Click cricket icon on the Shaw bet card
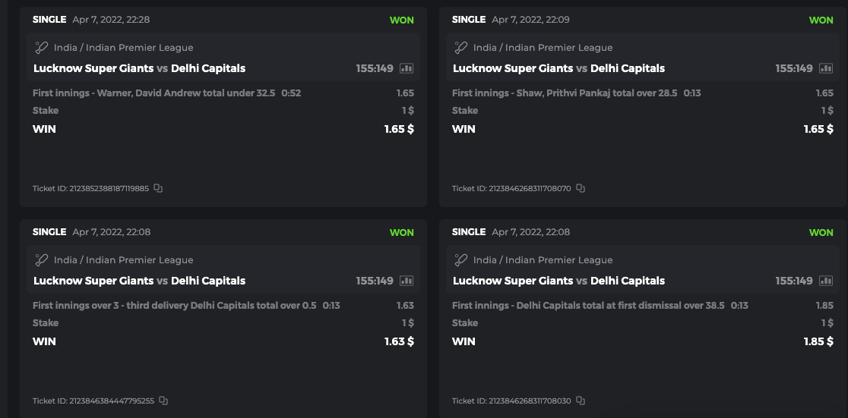 (x=461, y=48)
